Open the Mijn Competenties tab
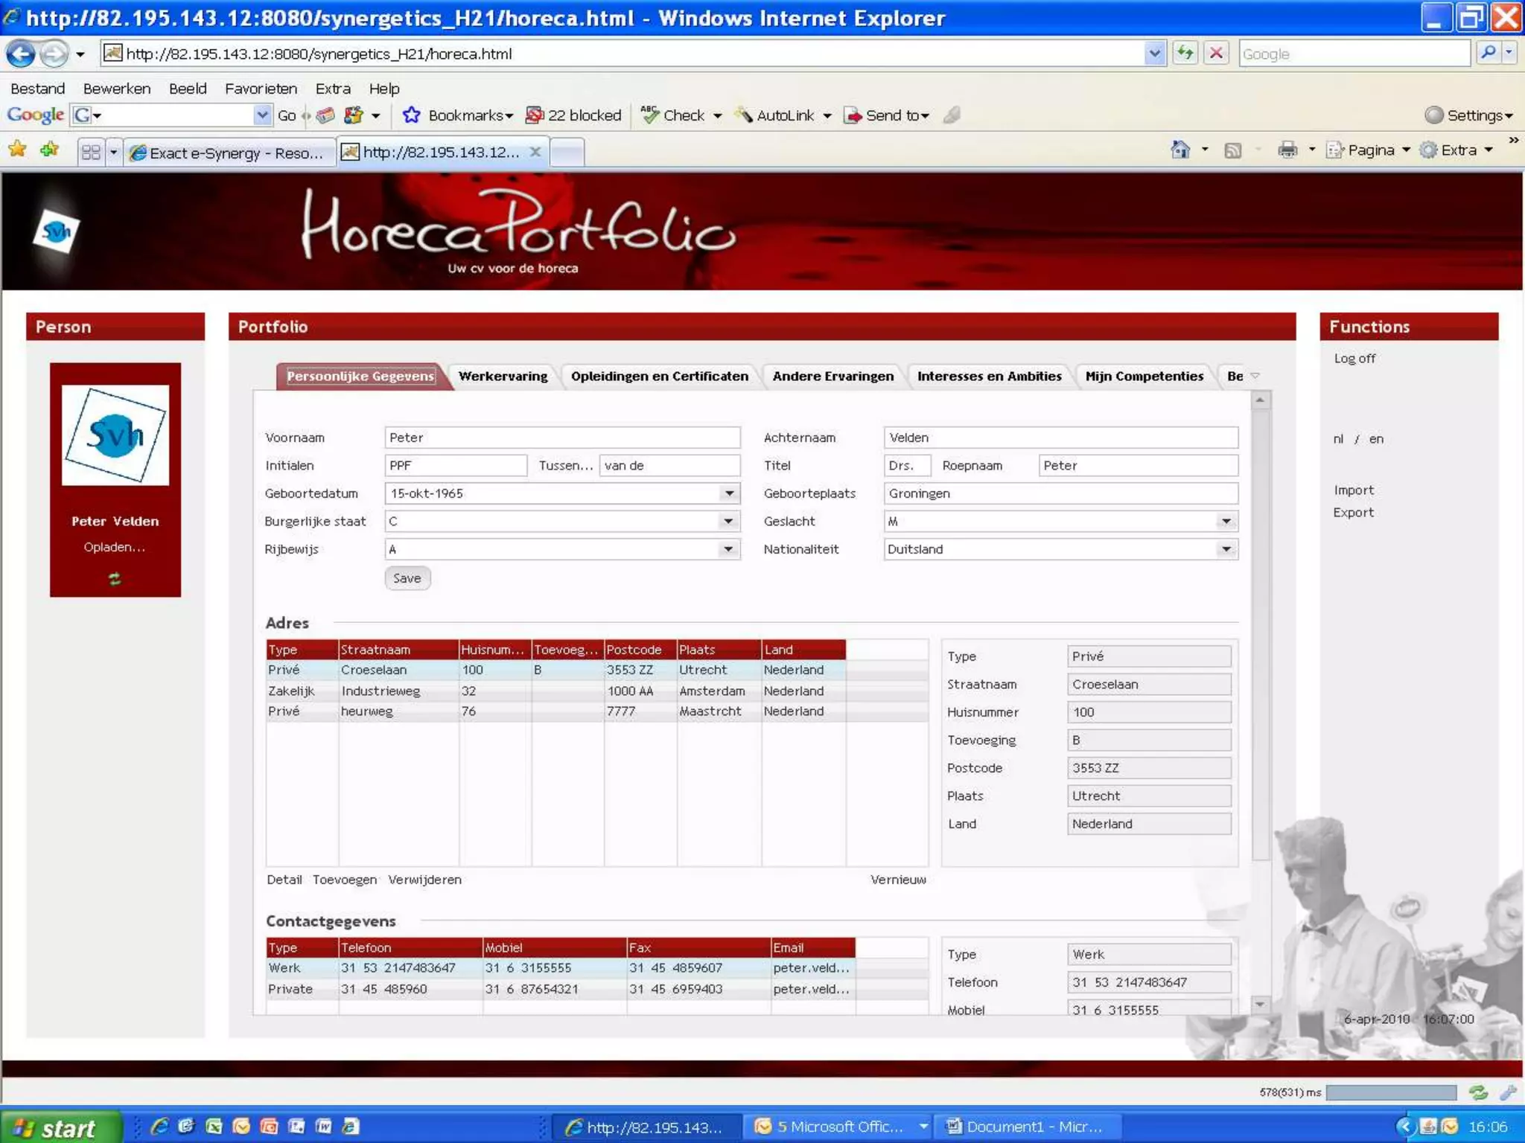Screen dimensions: 1525x1143 [1144, 377]
